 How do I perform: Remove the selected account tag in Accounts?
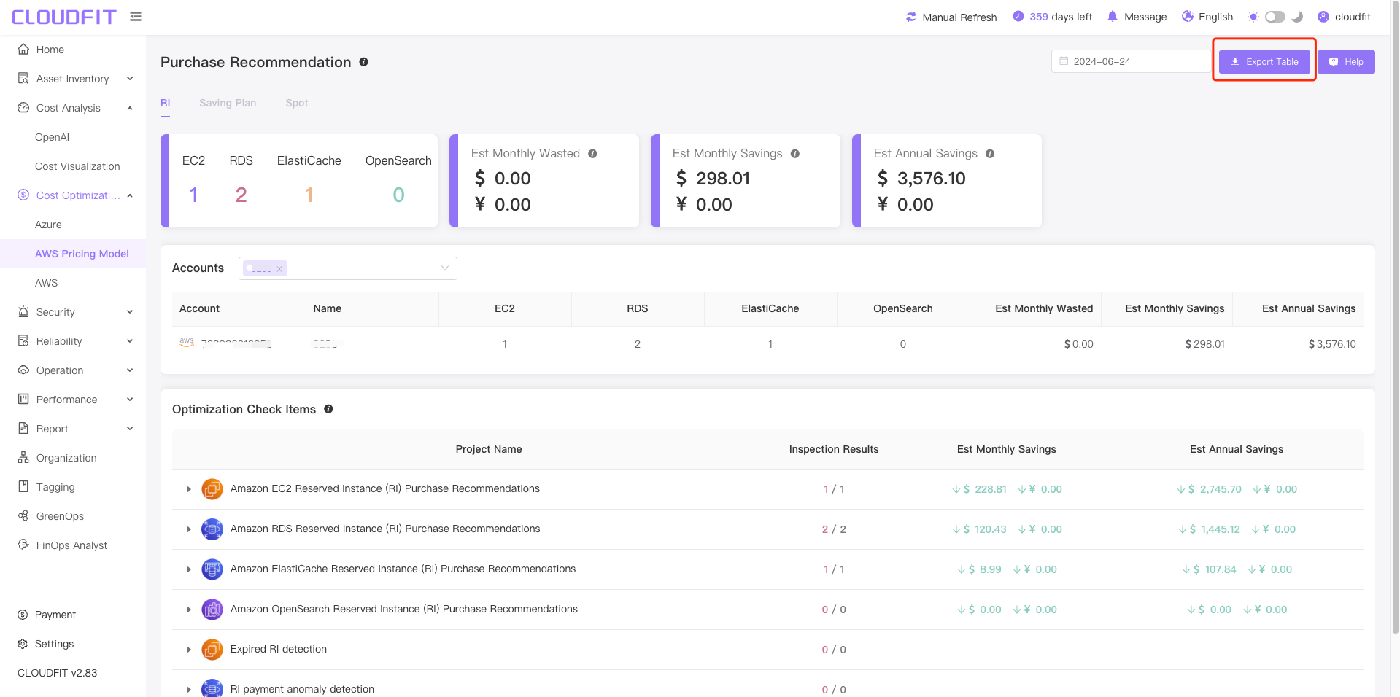click(x=279, y=269)
